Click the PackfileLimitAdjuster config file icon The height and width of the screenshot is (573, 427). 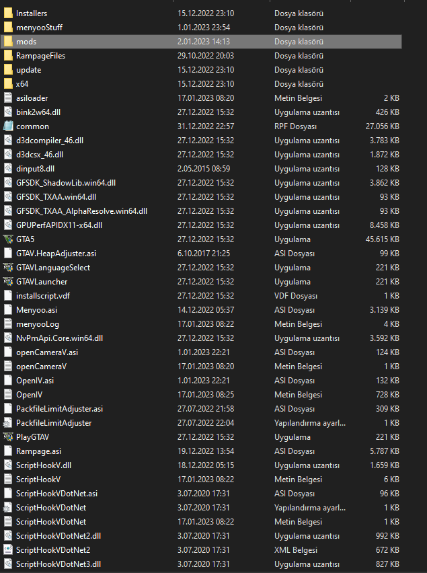[x=8, y=423]
